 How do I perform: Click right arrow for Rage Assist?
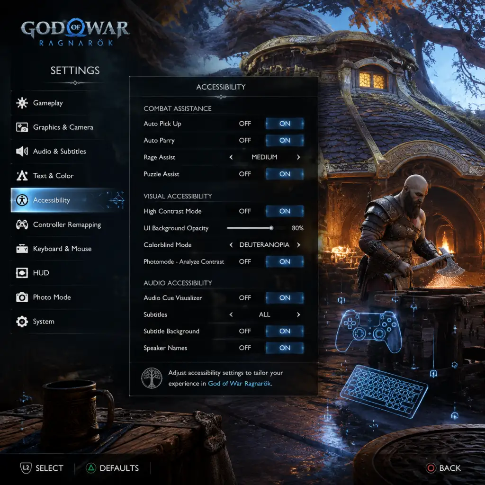pos(298,157)
